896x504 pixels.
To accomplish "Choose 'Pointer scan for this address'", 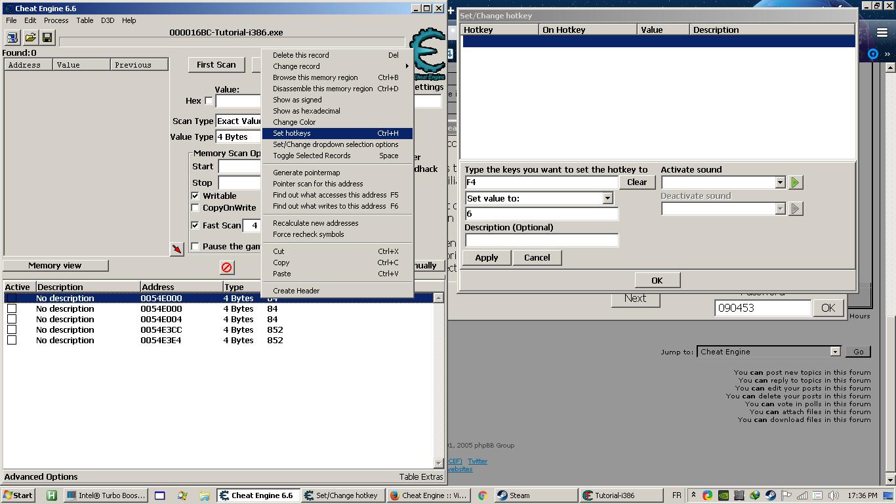I will (317, 184).
